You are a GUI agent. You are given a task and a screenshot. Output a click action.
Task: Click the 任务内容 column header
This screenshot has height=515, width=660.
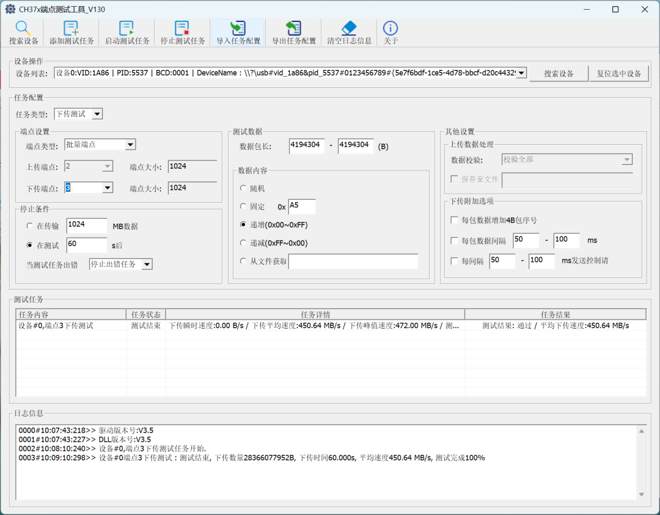point(71,314)
